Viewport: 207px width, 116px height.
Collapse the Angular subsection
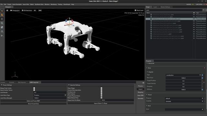[147, 72]
